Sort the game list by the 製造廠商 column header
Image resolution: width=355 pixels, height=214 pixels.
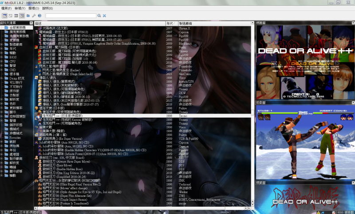214,23
